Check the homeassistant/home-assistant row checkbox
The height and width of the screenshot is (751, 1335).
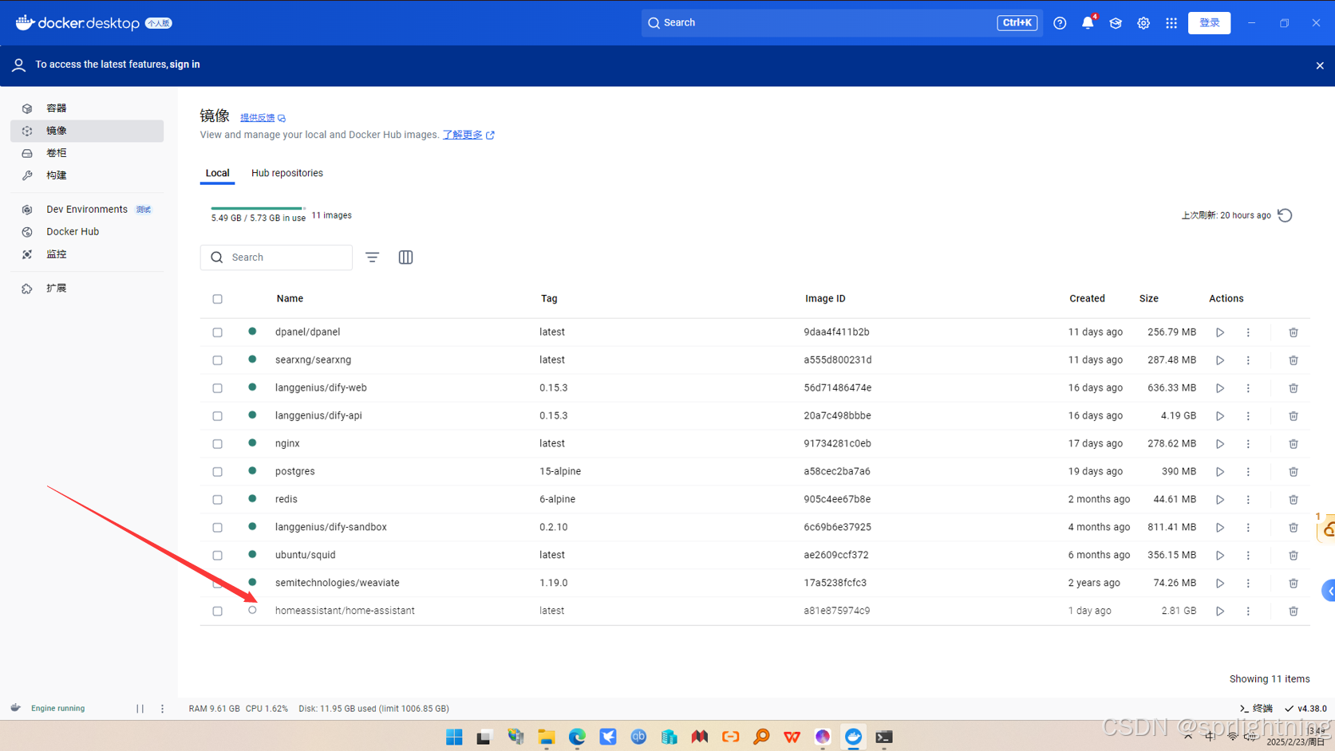coord(217,611)
